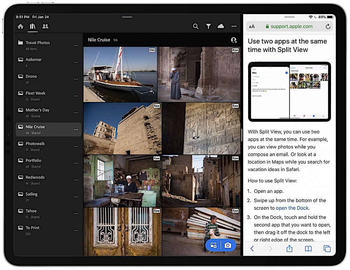Open the hieroglyph carving photo
The width and height of the screenshot is (350, 270).
(x=201, y=128)
